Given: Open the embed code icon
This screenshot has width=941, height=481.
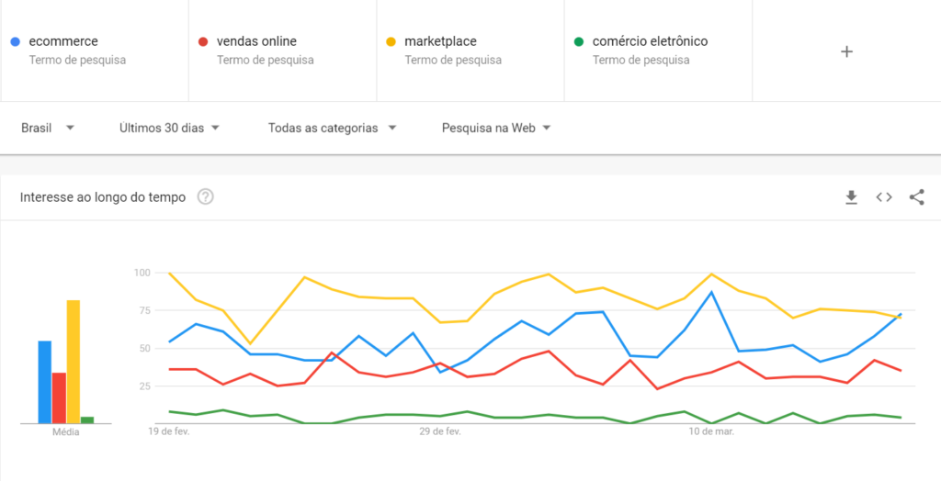Looking at the screenshot, I should (883, 197).
